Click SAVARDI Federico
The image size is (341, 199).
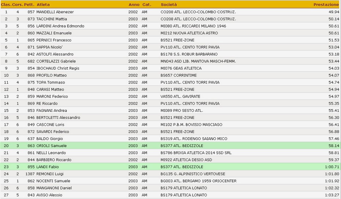pos(53,132)
